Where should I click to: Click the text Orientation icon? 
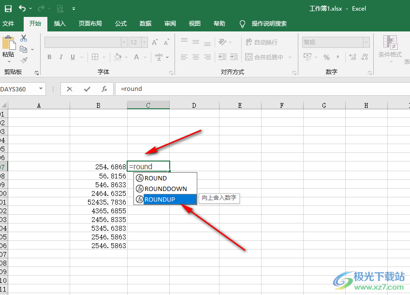[x=222, y=42]
